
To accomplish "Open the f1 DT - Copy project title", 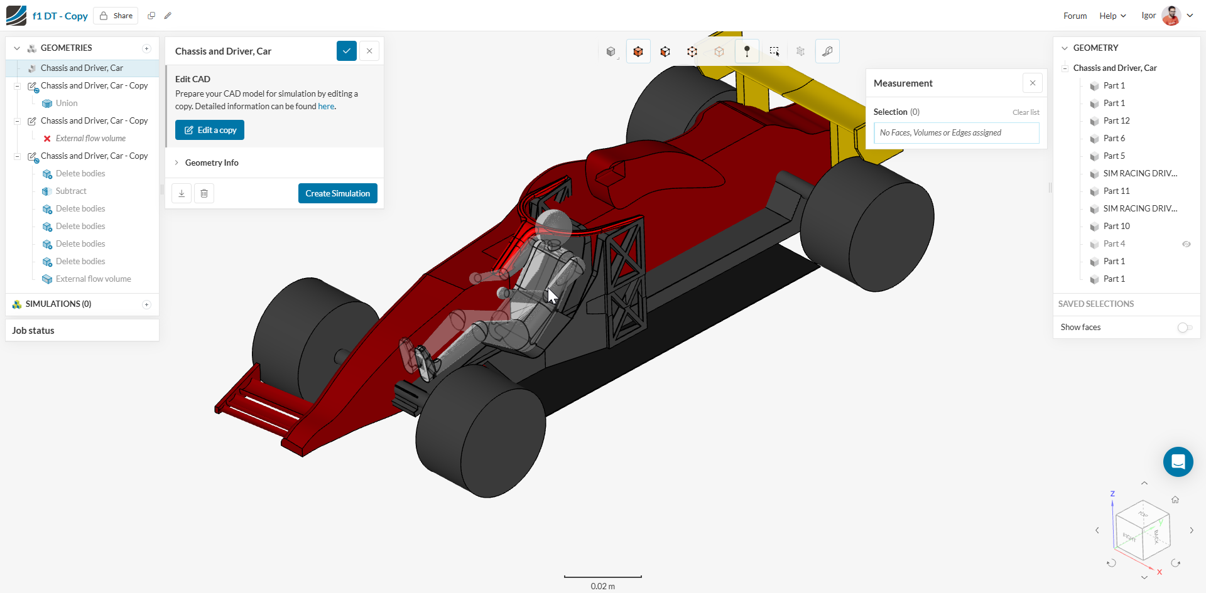I will pyautogui.click(x=60, y=16).
